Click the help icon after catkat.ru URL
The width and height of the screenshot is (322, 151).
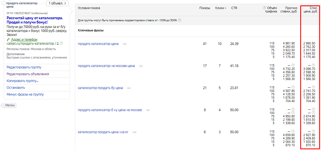[x=61, y=44]
